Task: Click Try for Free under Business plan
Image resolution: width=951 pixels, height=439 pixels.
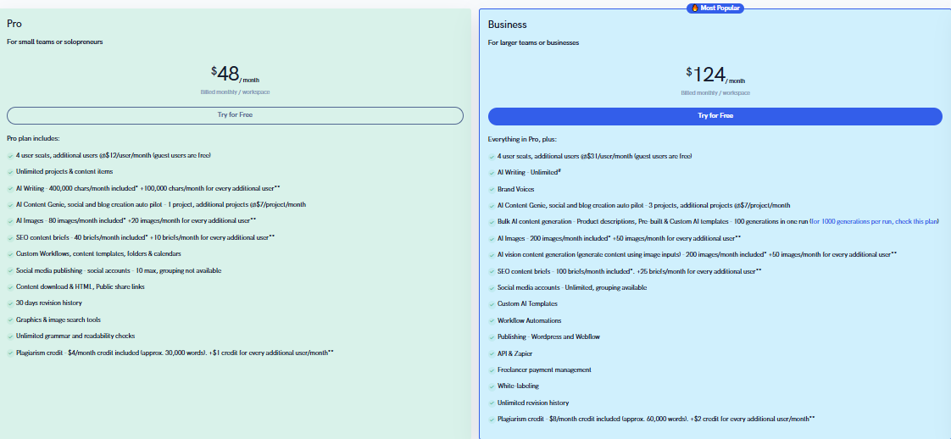Action: pos(715,115)
